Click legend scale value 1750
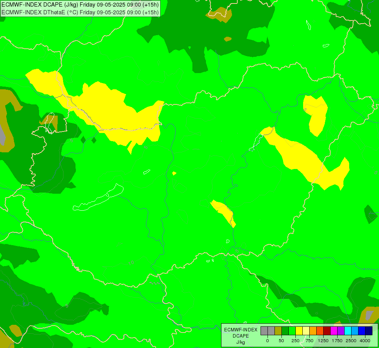This screenshot has height=348, width=379. [x=337, y=341]
